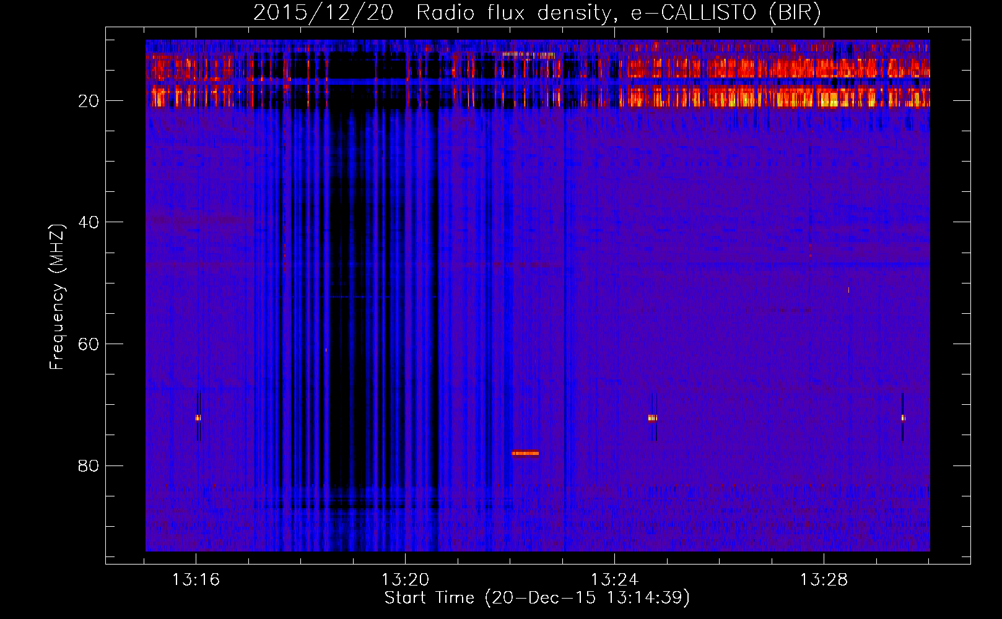Click the plot title "2015/12/20 Radio flux density, e-CALLISTO (BIR)"
The height and width of the screenshot is (619, 1002).
click(x=537, y=12)
